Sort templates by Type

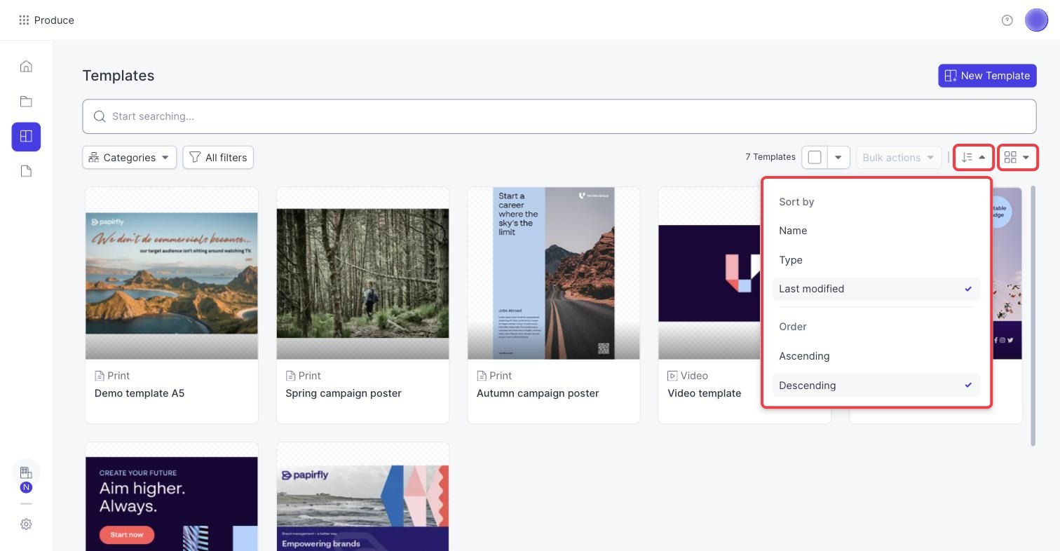pos(876,260)
